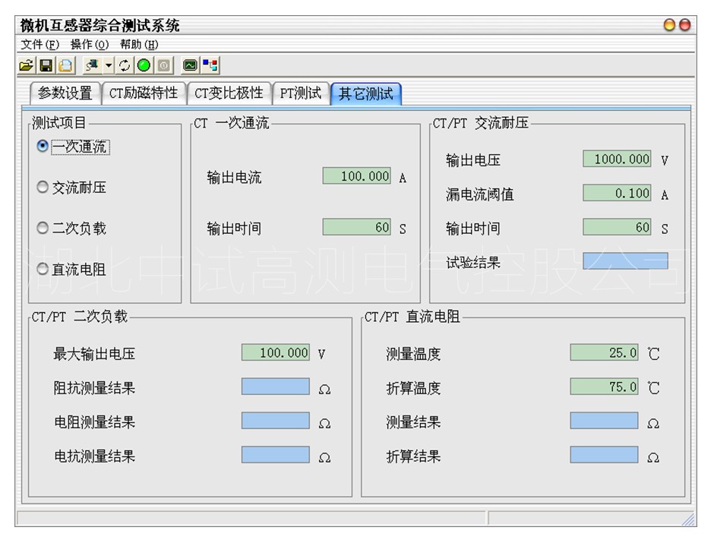Image resolution: width=714 pixels, height=540 pixels.
Task: Click the floppy disk save icon
Action: click(46, 65)
